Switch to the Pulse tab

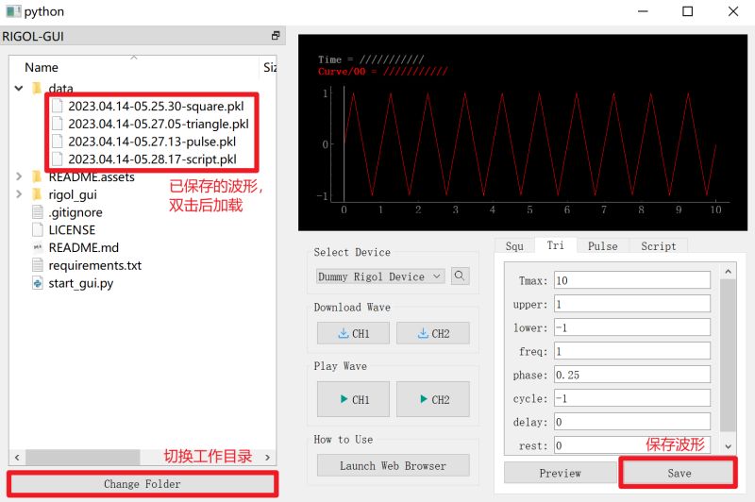pyautogui.click(x=602, y=246)
